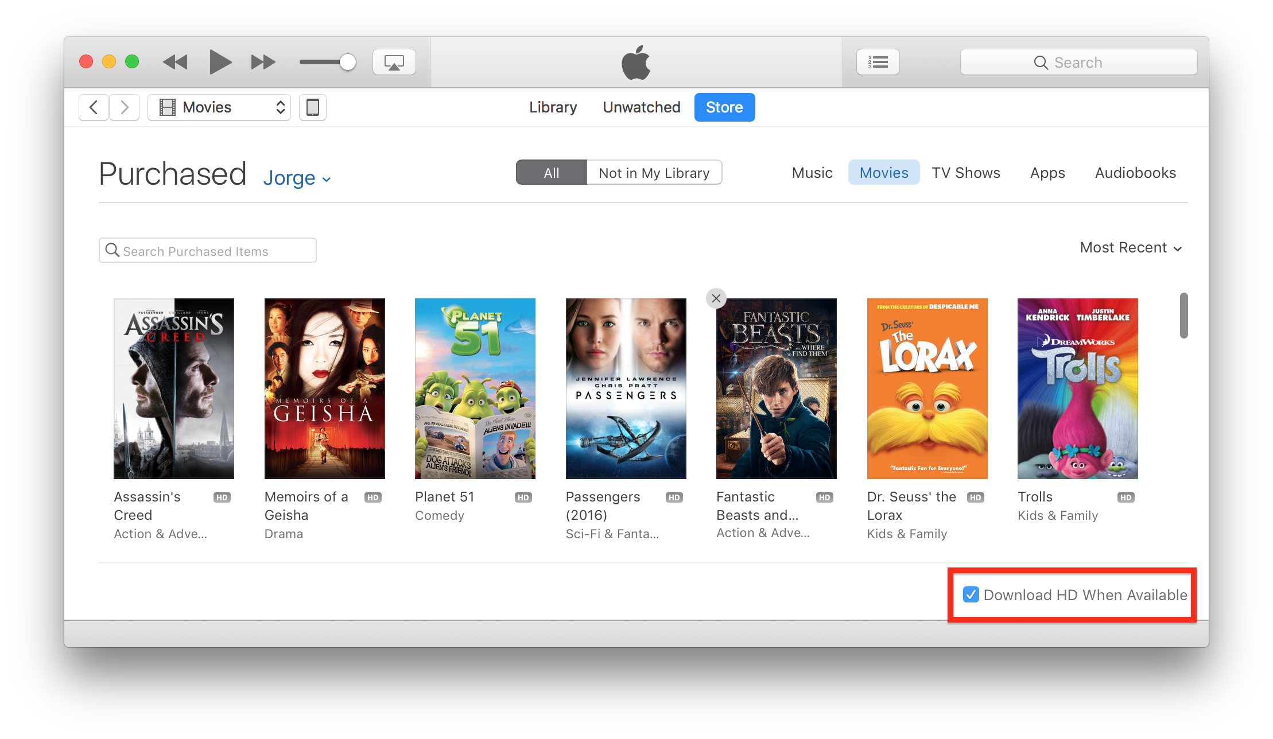Open the Most Recent sort menu
The image size is (1273, 739).
[x=1130, y=248]
